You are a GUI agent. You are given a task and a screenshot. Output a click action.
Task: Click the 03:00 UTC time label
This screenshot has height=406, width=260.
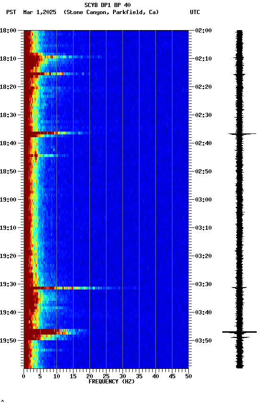pos(203,200)
